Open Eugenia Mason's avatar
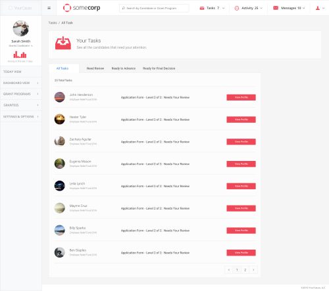The image size is (329, 291). pos(60,164)
